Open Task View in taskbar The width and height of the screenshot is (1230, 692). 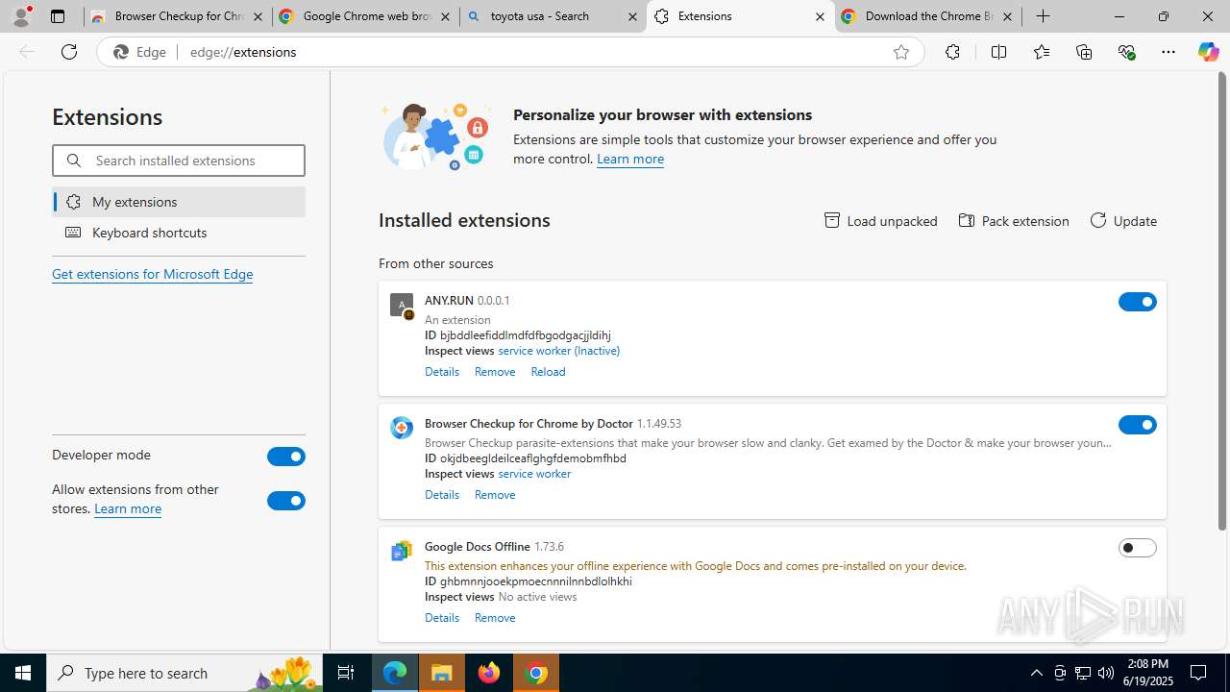point(346,673)
